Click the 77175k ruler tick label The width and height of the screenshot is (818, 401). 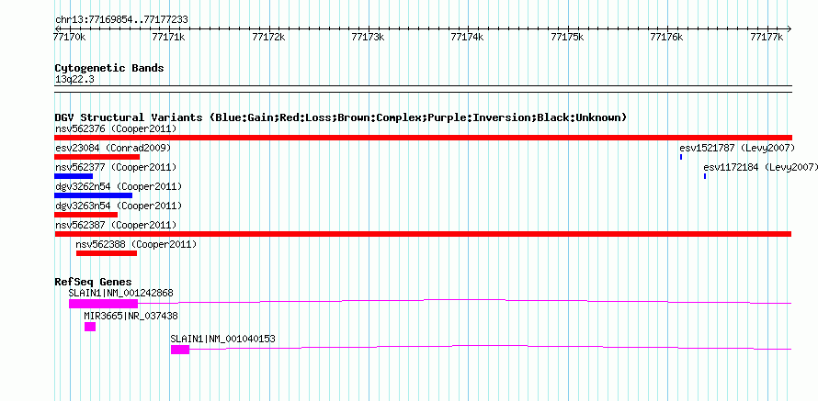pos(568,37)
